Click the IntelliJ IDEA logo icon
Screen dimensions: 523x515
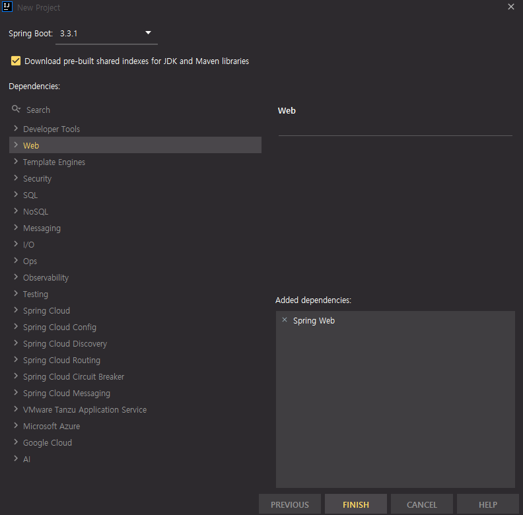pyautogui.click(x=7, y=7)
